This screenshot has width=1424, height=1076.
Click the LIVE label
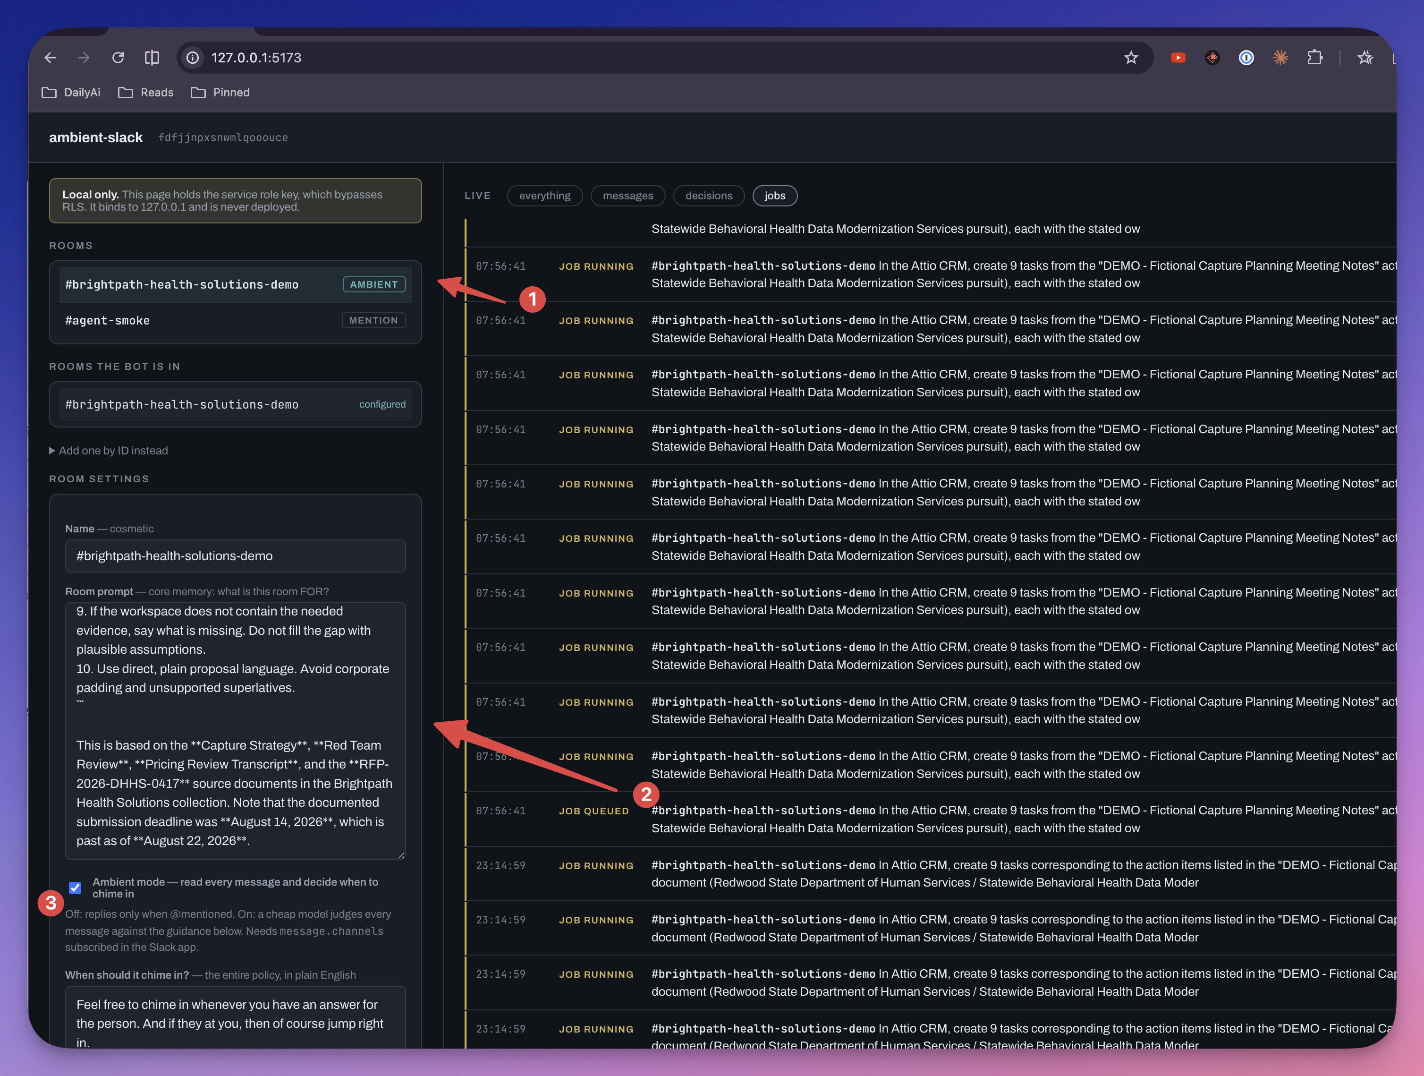click(478, 196)
